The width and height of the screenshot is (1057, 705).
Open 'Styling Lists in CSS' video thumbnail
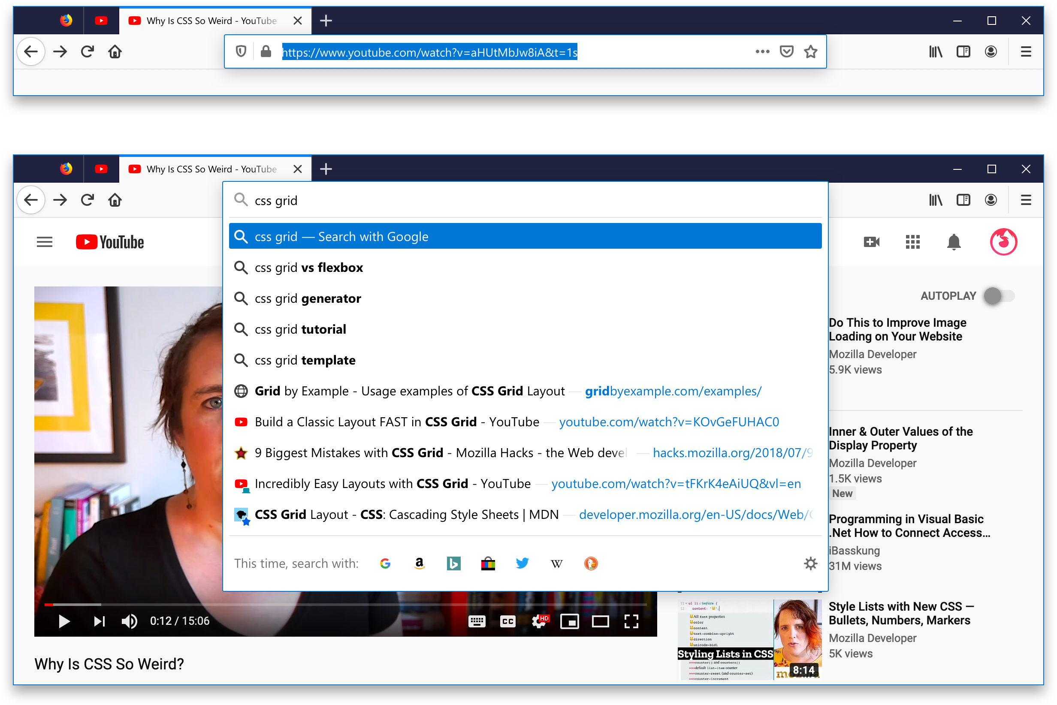coord(750,639)
